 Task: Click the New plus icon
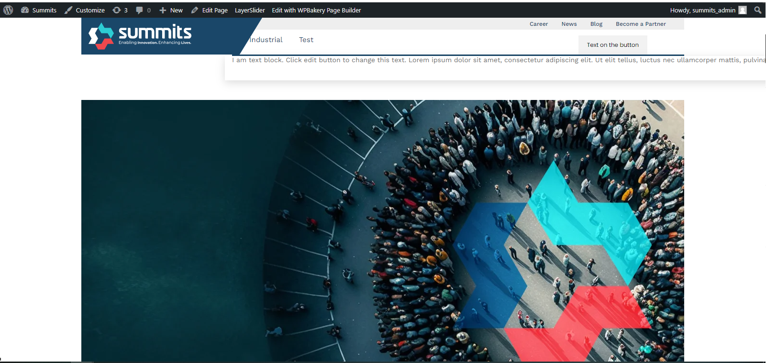point(163,10)
